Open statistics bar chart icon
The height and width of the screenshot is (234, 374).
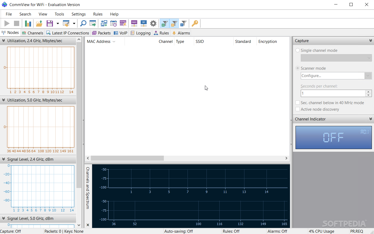click(28, 23)
